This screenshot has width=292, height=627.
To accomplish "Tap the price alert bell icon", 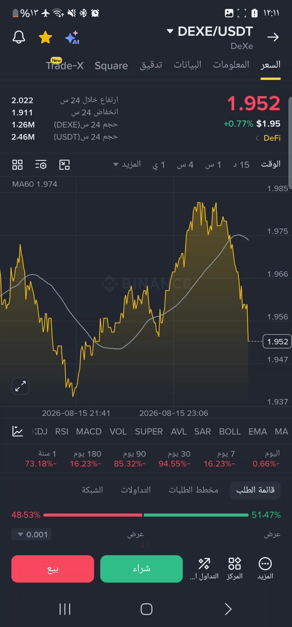I will click(x=19, y=37).
